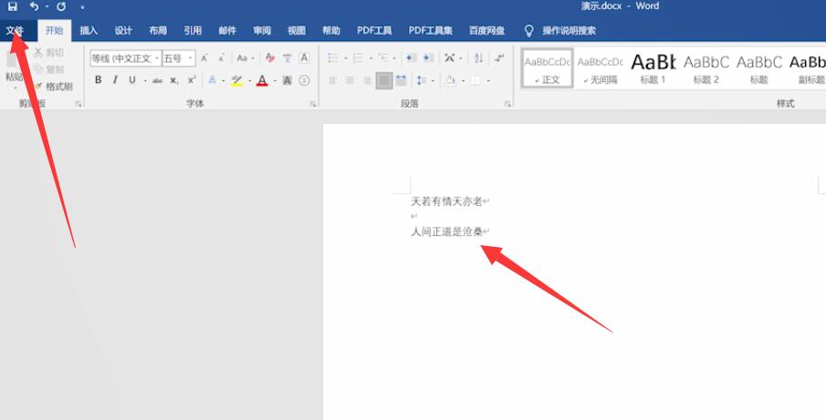This screenshot has height=420, width=826.
Task: Click the increase font size icon
Action: 204,58
